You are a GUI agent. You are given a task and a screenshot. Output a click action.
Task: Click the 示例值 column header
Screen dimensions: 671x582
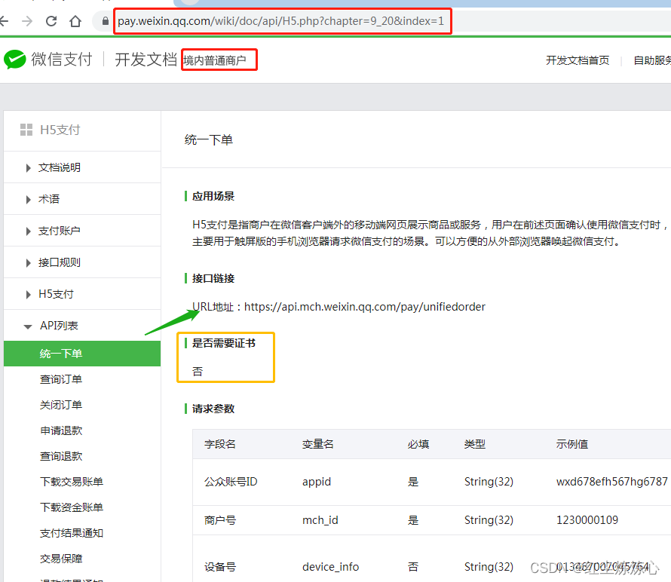(x=571, y=444)
